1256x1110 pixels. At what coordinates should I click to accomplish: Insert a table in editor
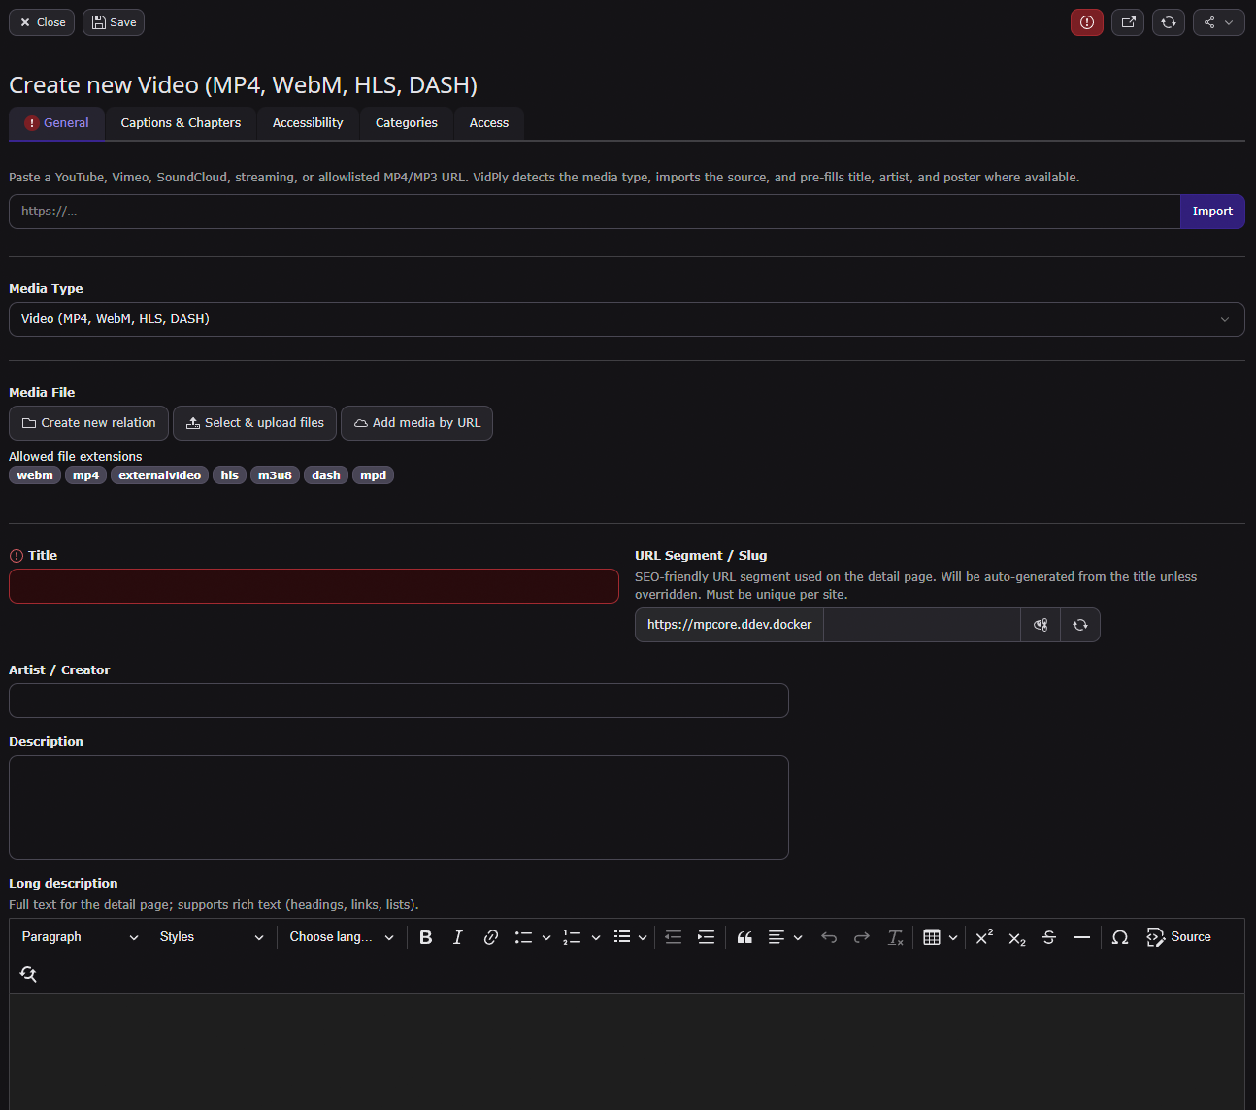932,937
